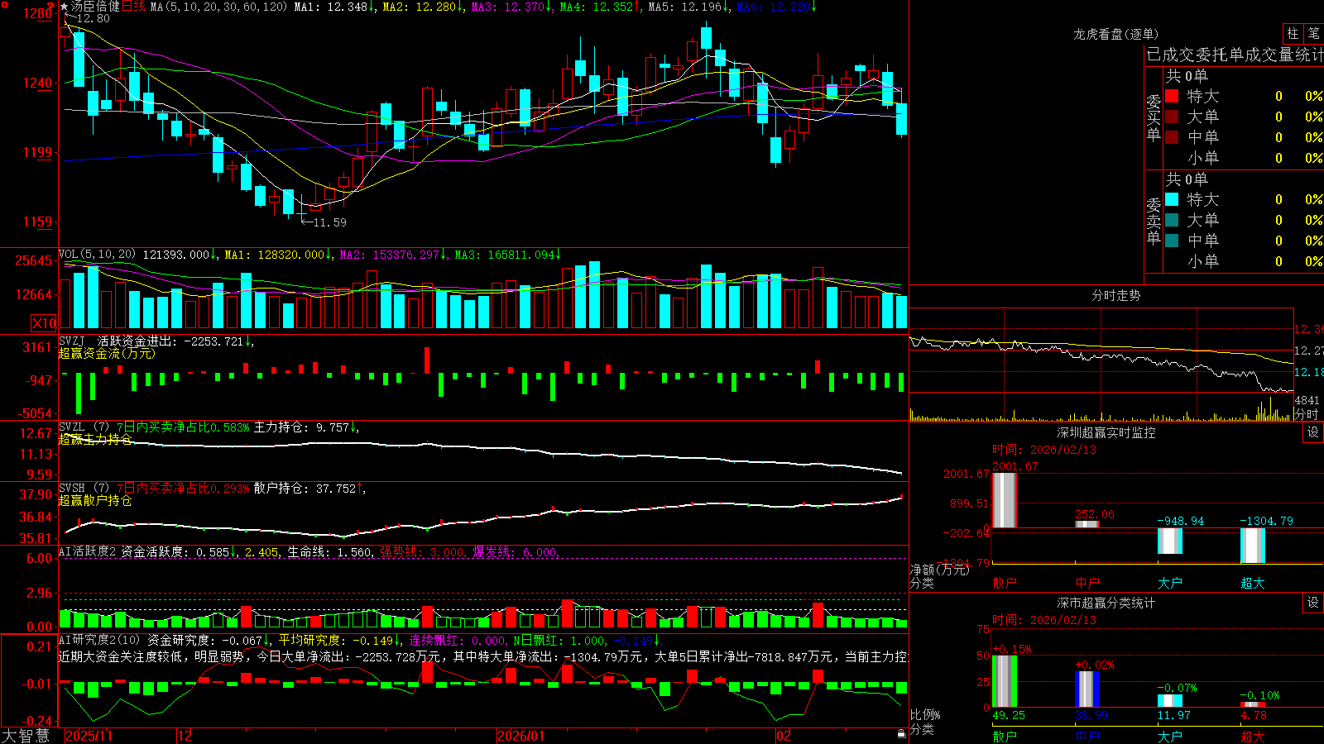Click the 已成交委托单成交量统计 header
This screenshot has width=1324, height=744.
(x=1235, y=55)
